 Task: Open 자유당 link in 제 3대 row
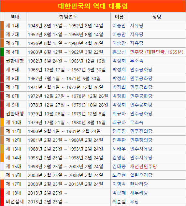tap(136, 43)
